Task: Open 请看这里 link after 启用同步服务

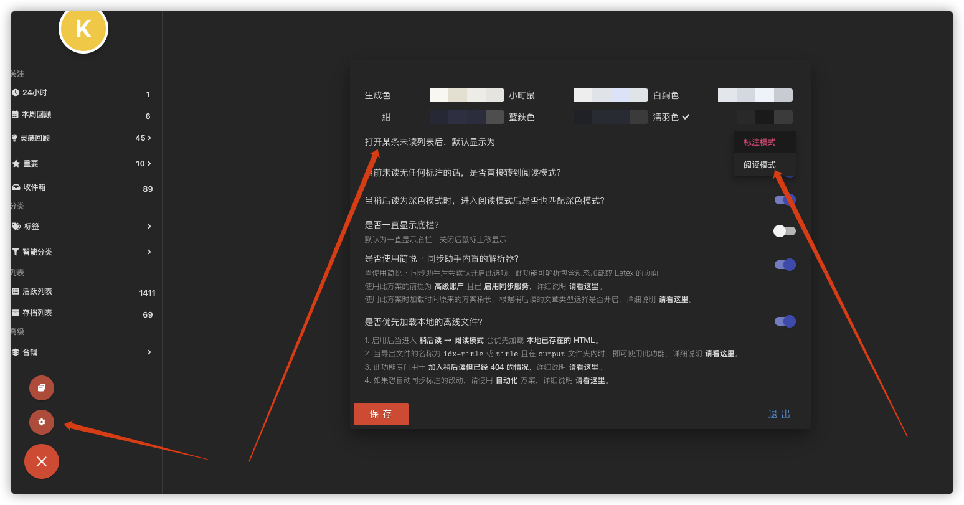Action: coord(584,286)
